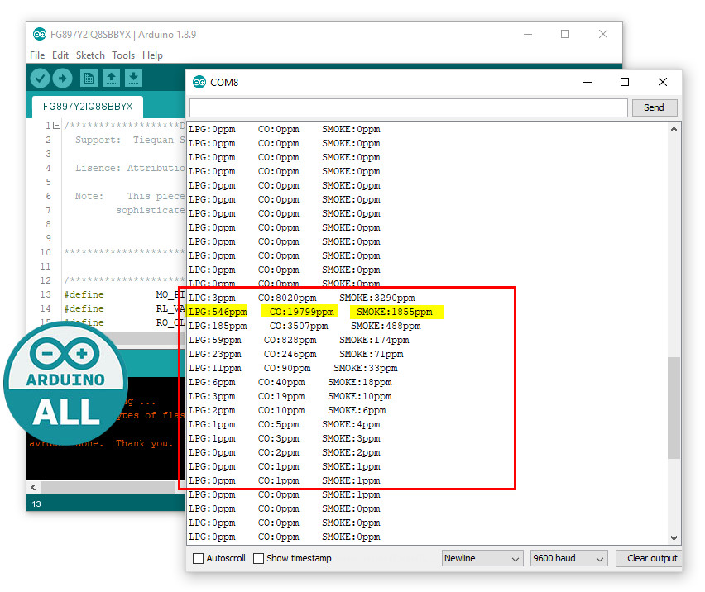705x592 pixels.
Task: Click the CO:828ppm value
Action: [x=290, y=341]
